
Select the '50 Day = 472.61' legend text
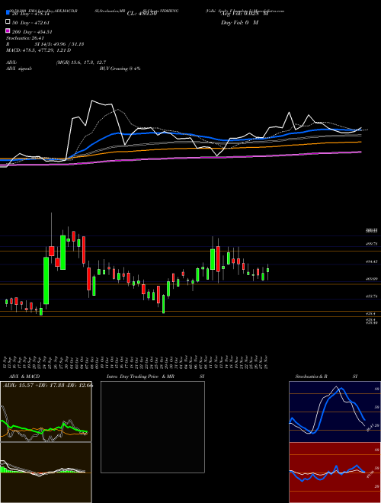30,23
